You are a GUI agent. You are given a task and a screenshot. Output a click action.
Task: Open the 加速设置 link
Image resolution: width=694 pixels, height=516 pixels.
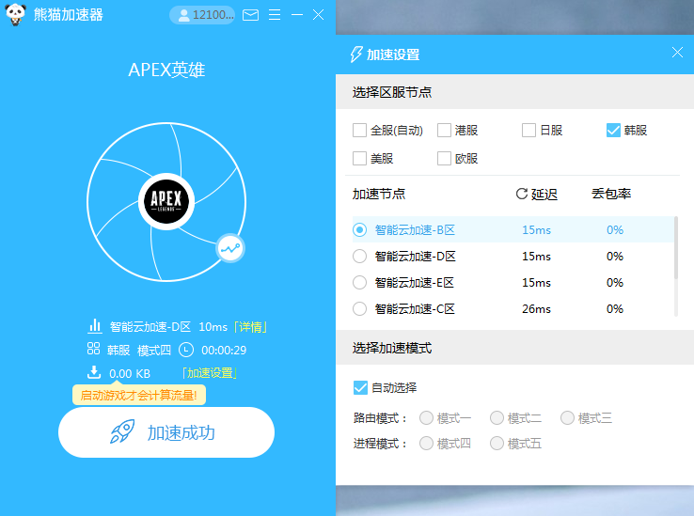pyautogui.click(x=210, y=373)
